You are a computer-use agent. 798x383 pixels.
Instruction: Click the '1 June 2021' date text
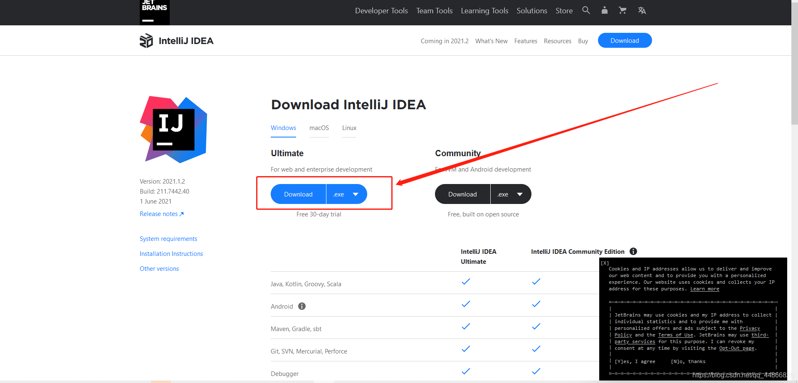pyautogui.click(x=156, y=201)
